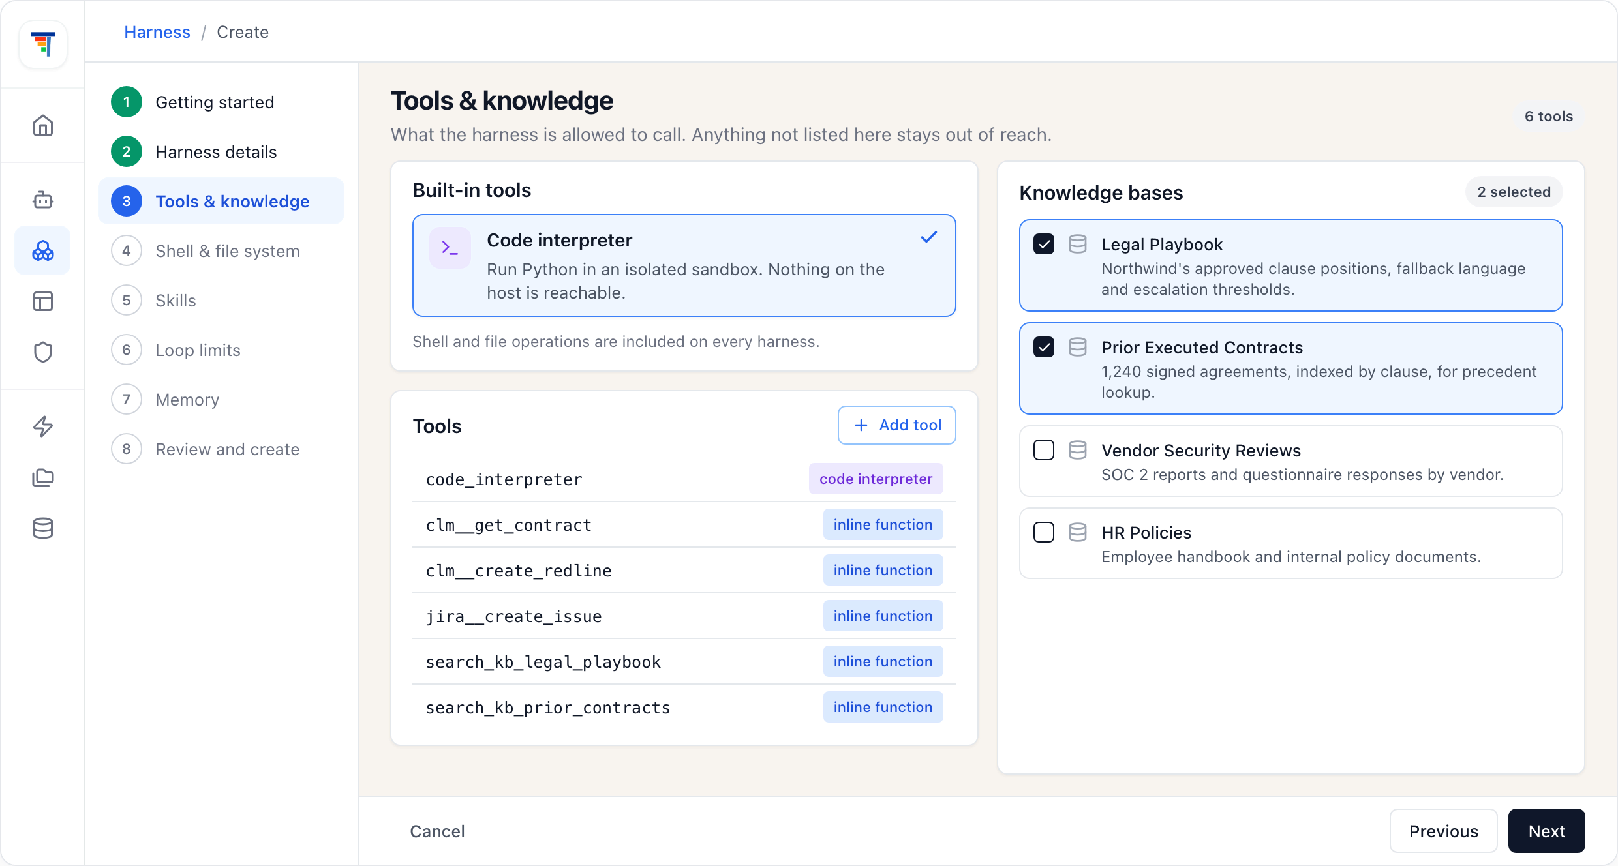1618x866 pixels.
Task: Click the Next button
Action: pos(1546,831)
